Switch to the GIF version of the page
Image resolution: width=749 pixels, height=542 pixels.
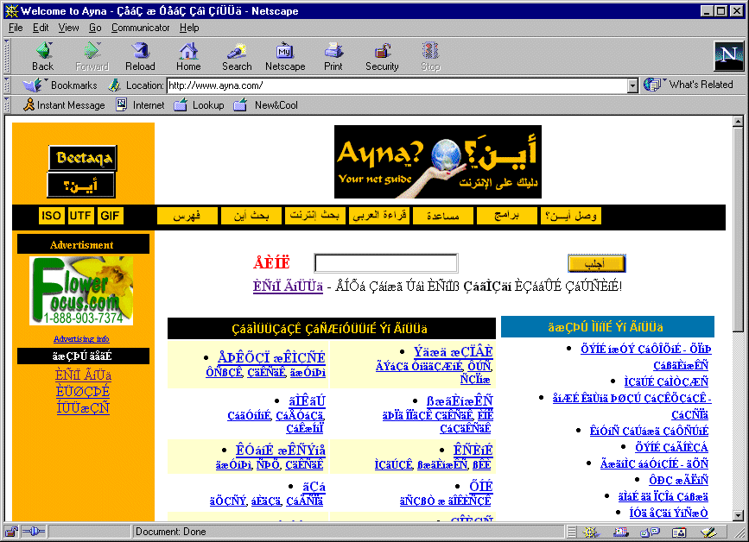110,216
